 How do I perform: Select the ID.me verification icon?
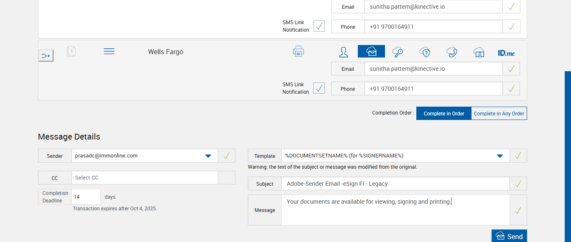(x=506, y=53)
